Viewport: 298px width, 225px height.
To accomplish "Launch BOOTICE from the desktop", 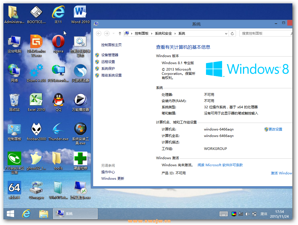I will tap(36, 15).
